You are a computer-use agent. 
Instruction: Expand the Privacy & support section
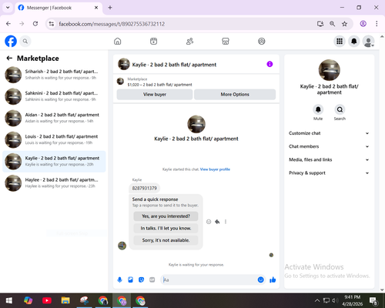329,173
